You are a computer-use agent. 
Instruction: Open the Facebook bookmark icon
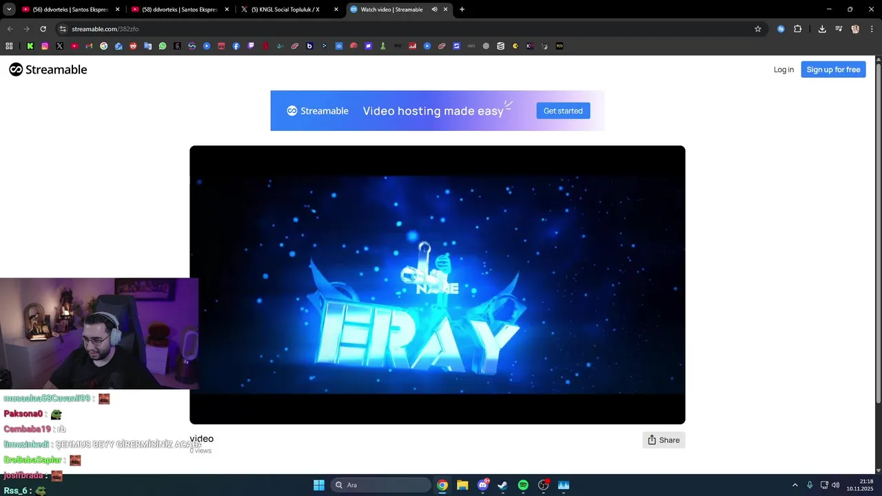coord(236,46)
